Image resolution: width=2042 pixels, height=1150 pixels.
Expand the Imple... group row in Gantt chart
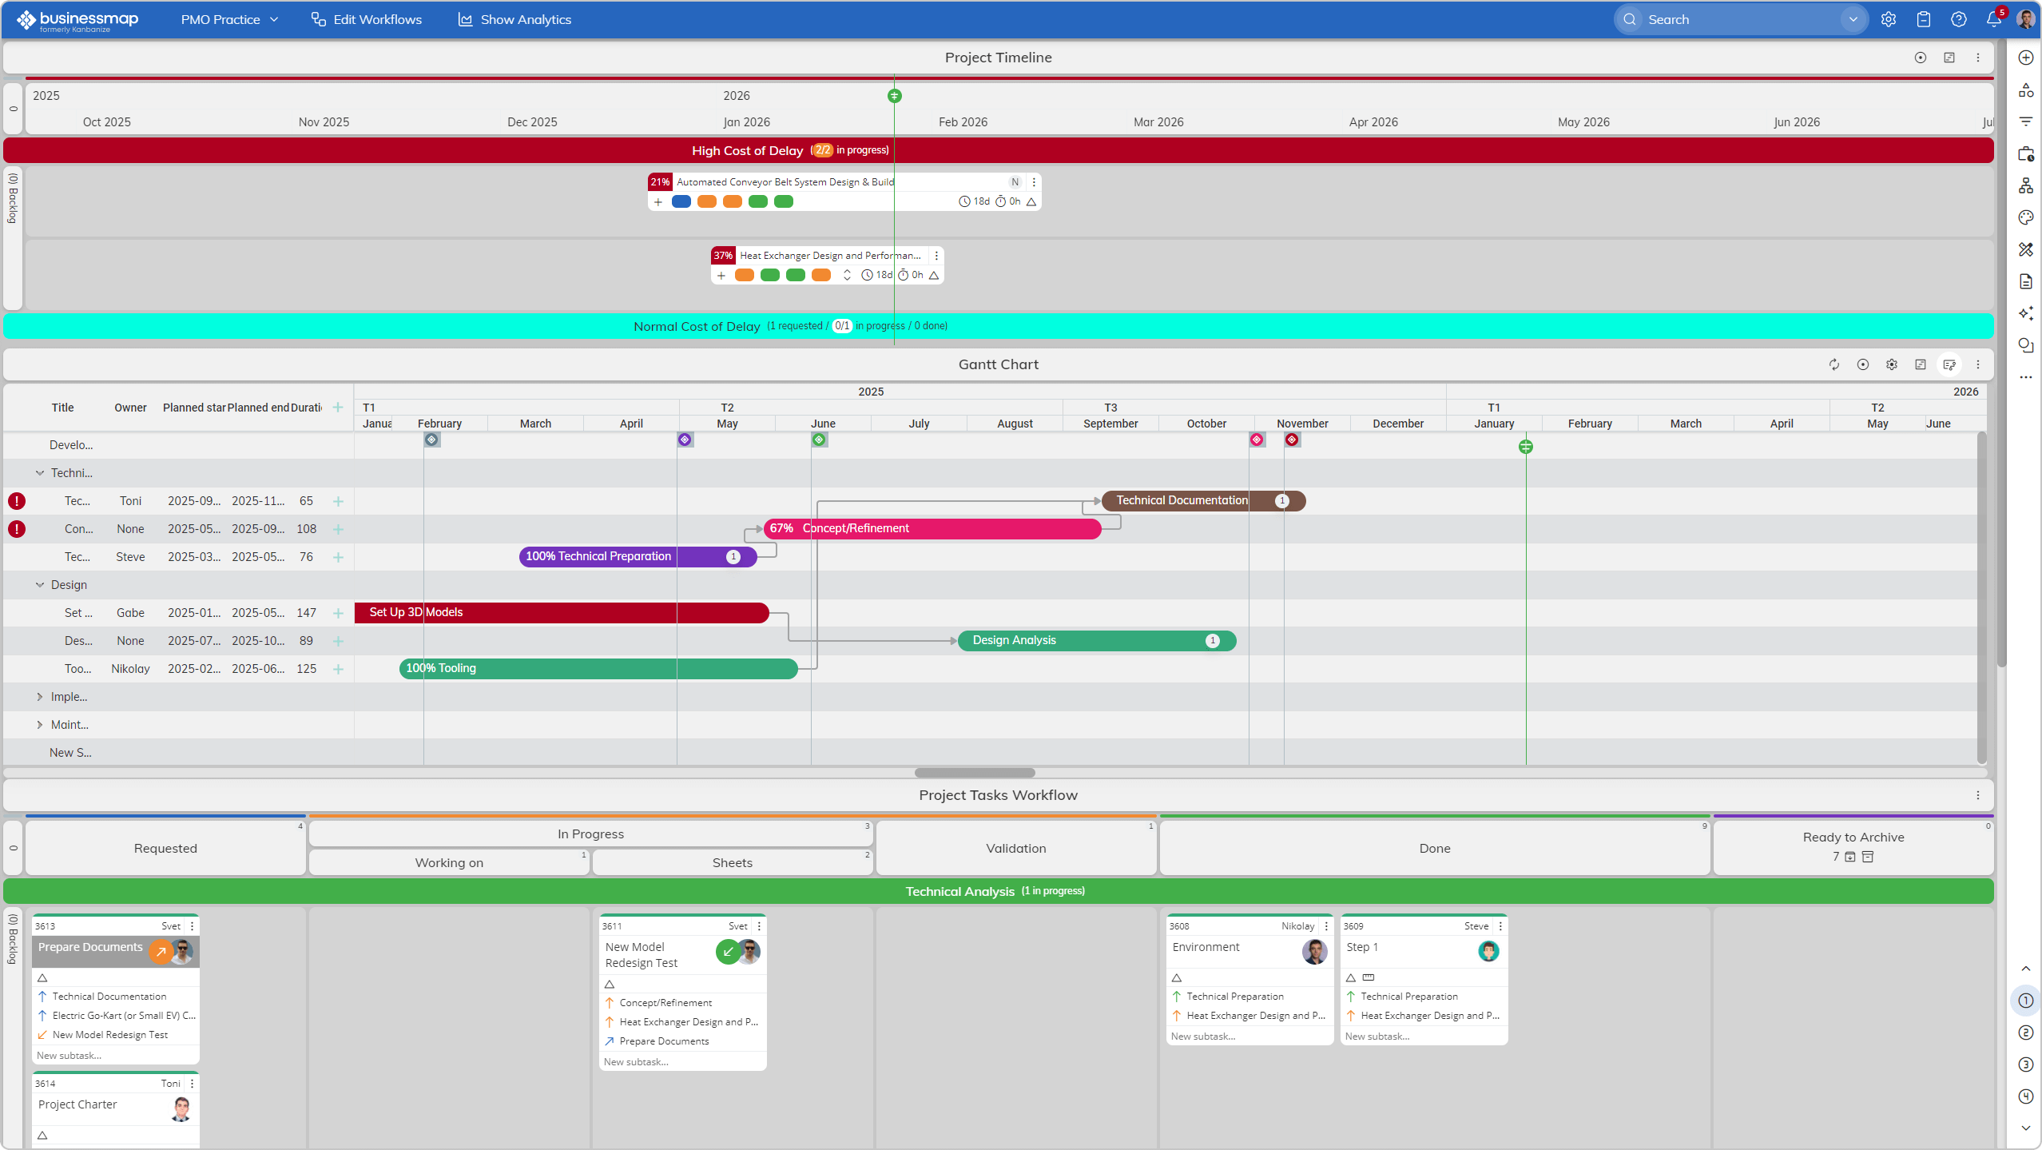point(40,696)
